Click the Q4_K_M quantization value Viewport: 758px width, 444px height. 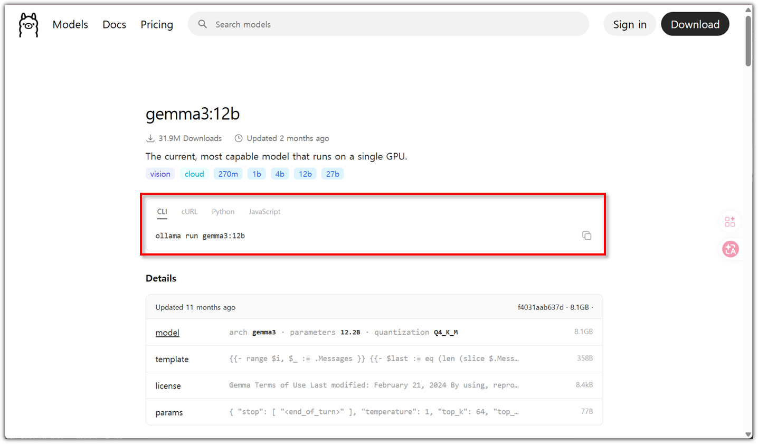point(446,333)
